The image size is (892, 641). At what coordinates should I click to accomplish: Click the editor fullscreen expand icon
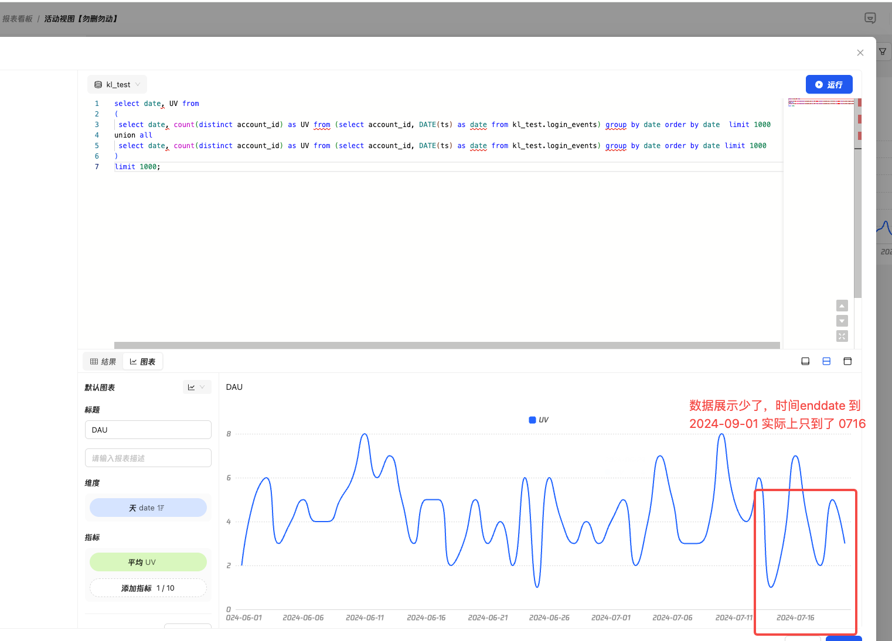pos(842,336)
